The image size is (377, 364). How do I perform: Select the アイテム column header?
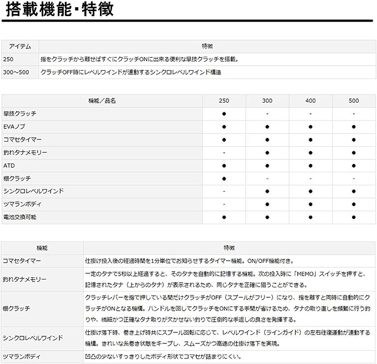point(20,46)
